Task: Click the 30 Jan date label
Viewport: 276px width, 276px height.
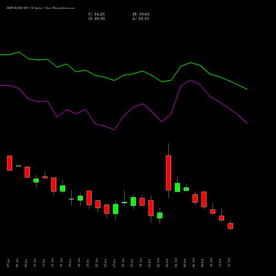Action: point(141,263)
